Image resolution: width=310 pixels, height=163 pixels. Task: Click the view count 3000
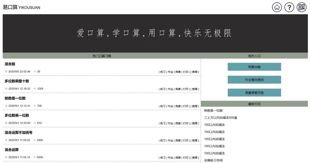point(40,140)
